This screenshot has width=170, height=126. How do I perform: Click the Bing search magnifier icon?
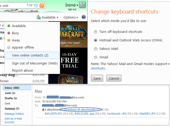point(42,5)
